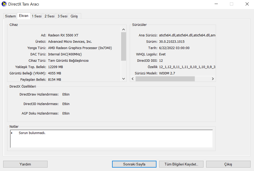254x171 pixels.
Task: Click the Cihaz panel scroll down arrow
Action: click(123, 79)
